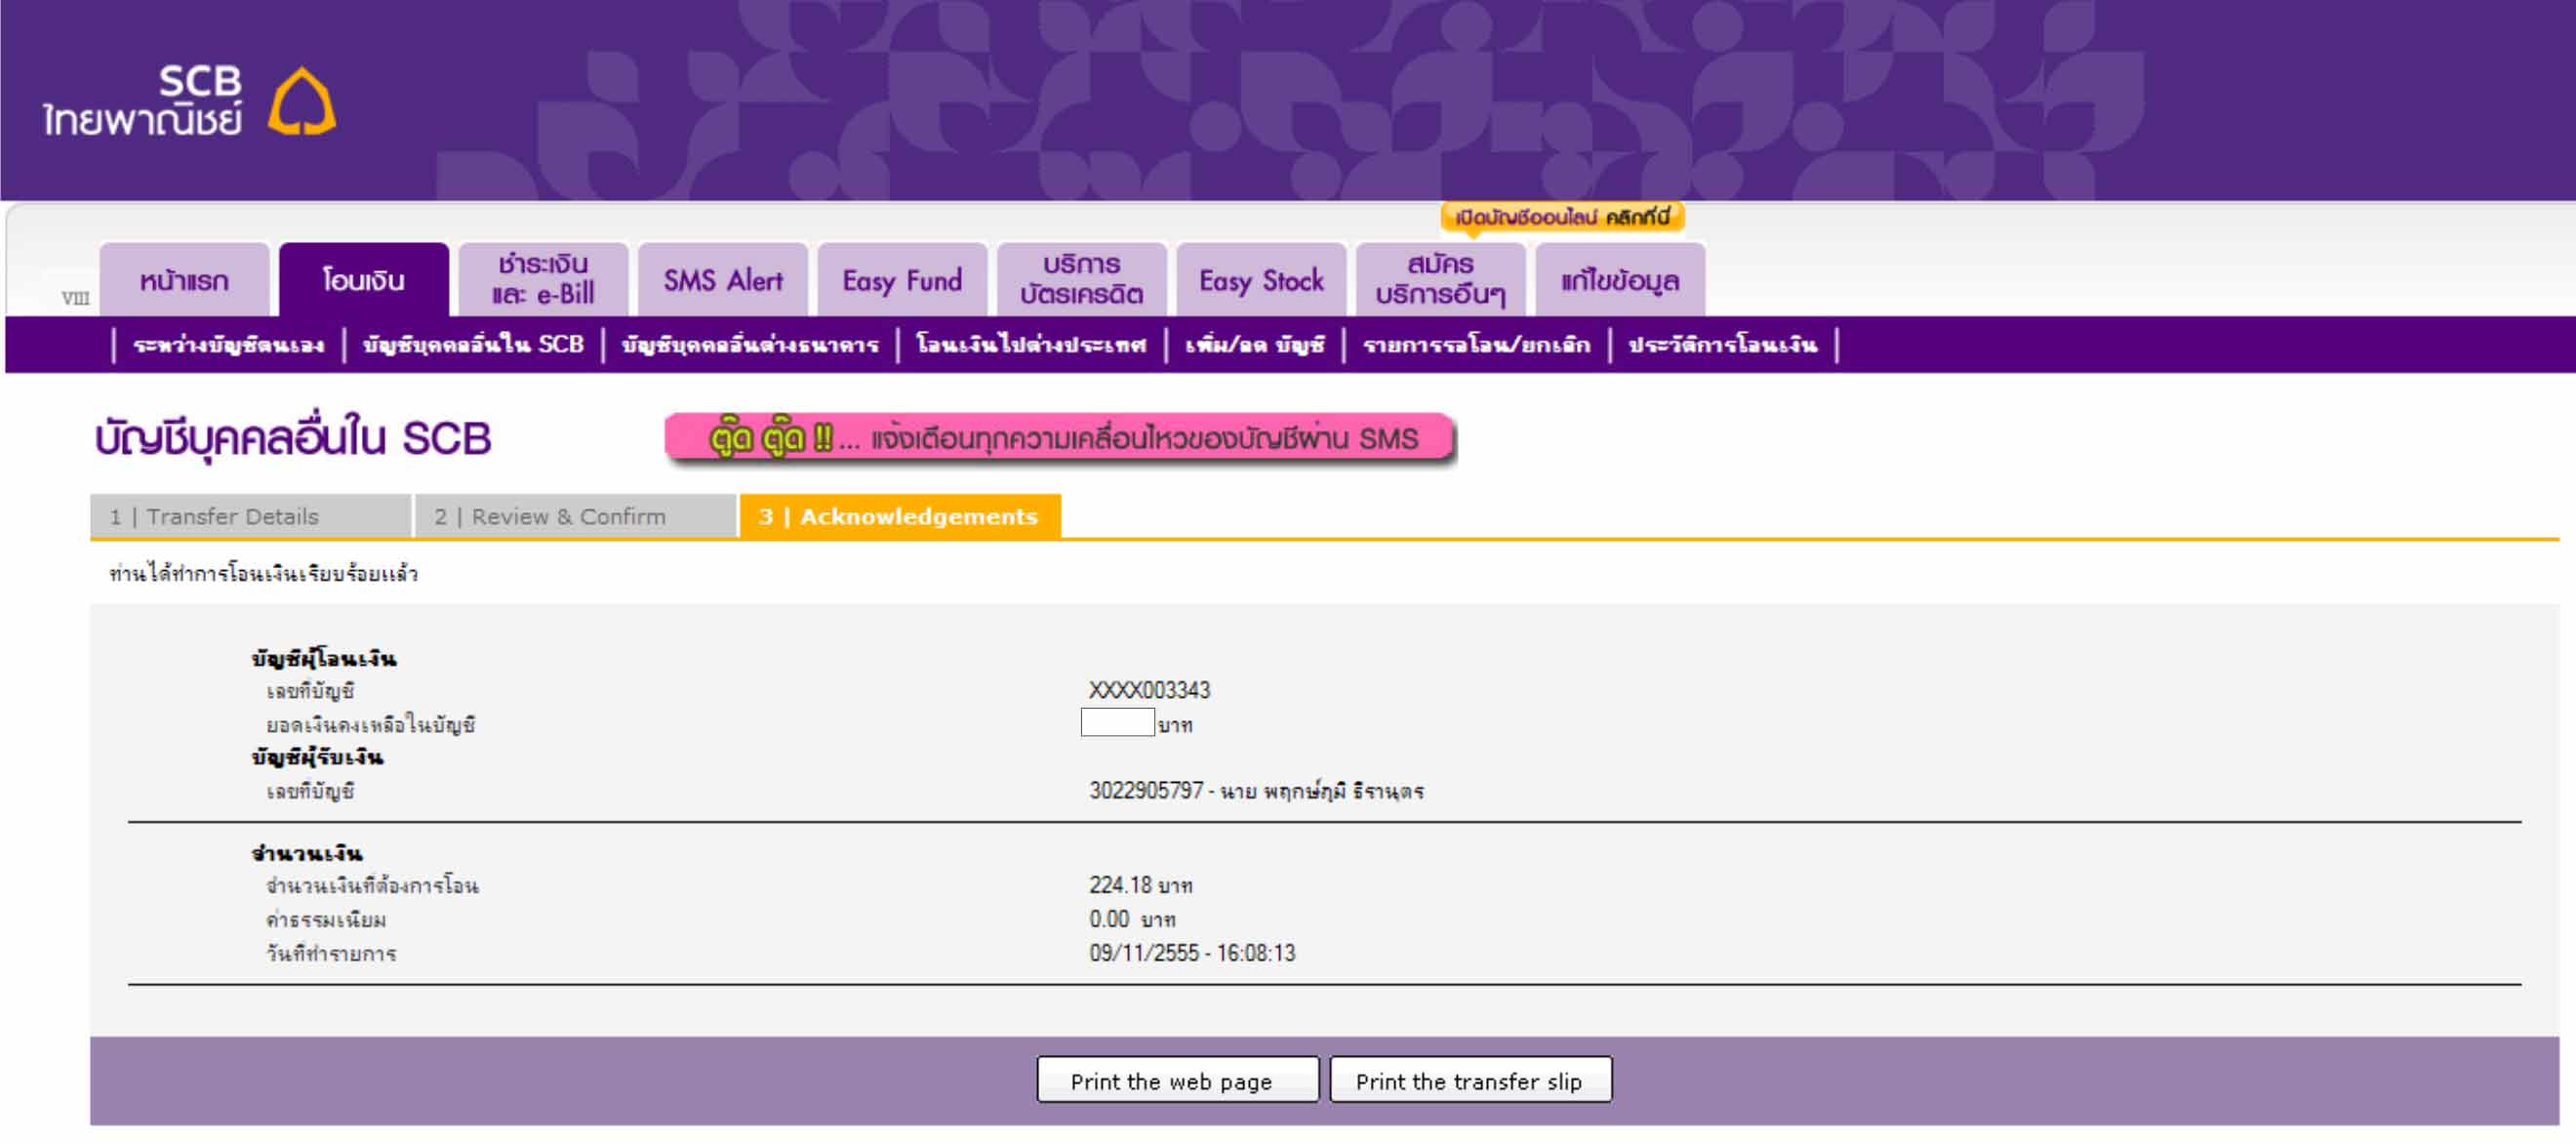Image resolution: width=2576 pixels, height=1143 pixels.
Task: Click sender account number XXXX003343
Action: (1149, 690)
